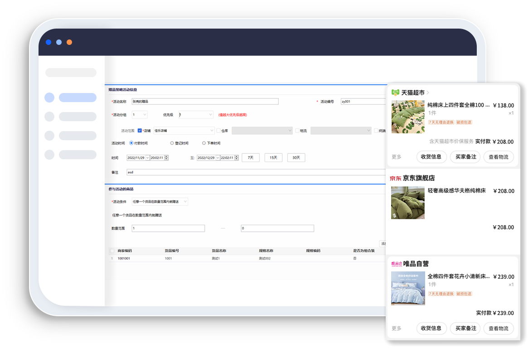Select the 登记时间 radio button
528x348 pixels.
click(172, 143)
